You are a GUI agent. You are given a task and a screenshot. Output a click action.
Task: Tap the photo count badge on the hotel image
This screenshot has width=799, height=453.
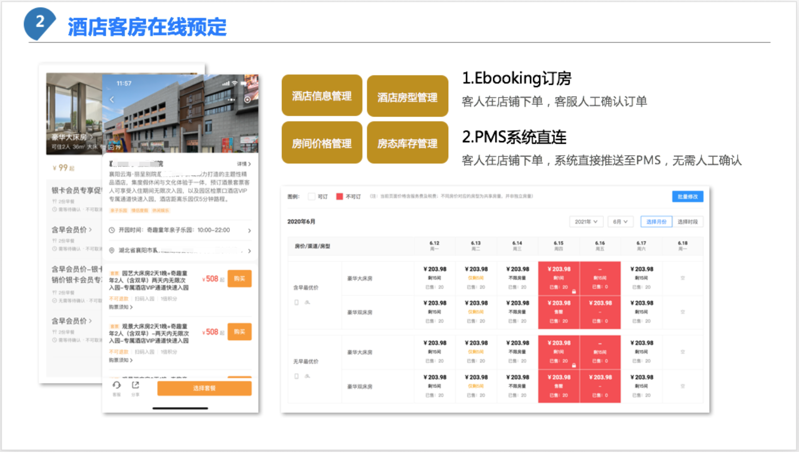point(114,147)
